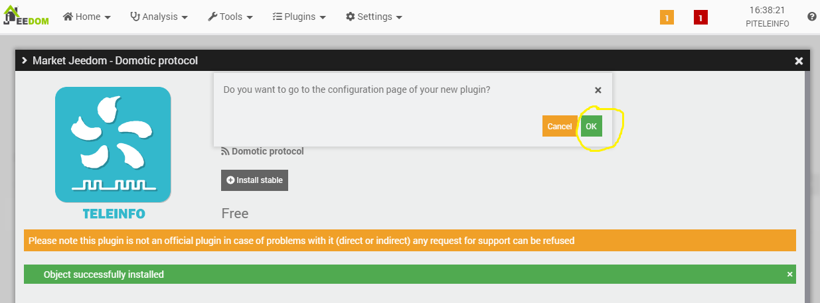This screenshot has width=820, height=303.
Task: Open the Tools dropdown menu
Action: point(230,17)
